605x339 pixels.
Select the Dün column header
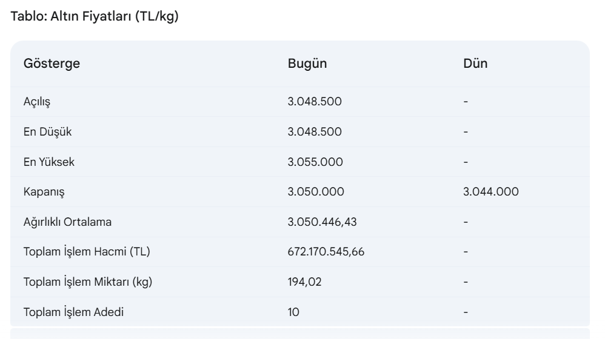pyautogui.click(x=475, y=64)
